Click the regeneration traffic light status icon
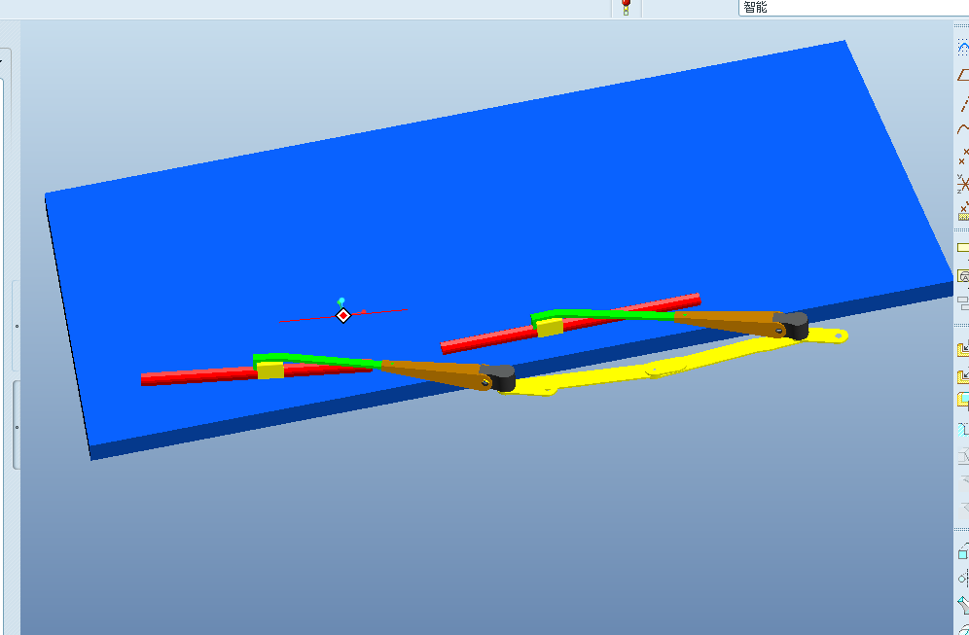The width and height of the screenshot is (969, 635). coord(626,8)
